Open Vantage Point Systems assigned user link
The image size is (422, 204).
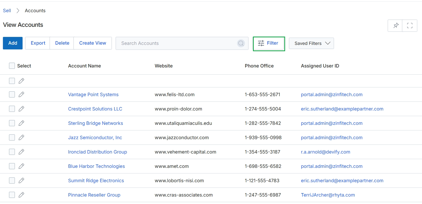(331, 95)
